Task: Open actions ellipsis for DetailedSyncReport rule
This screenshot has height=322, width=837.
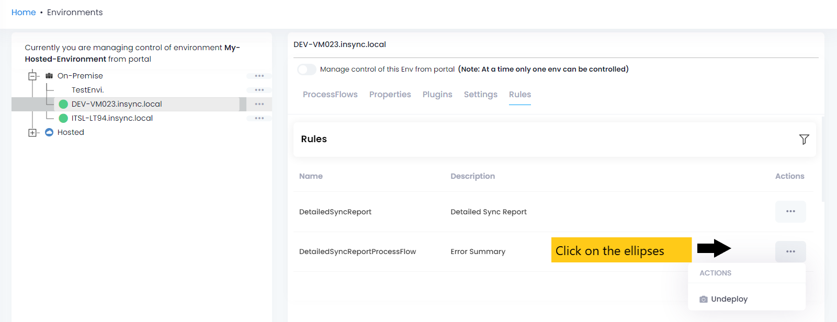Action: [x=790, y=212]
